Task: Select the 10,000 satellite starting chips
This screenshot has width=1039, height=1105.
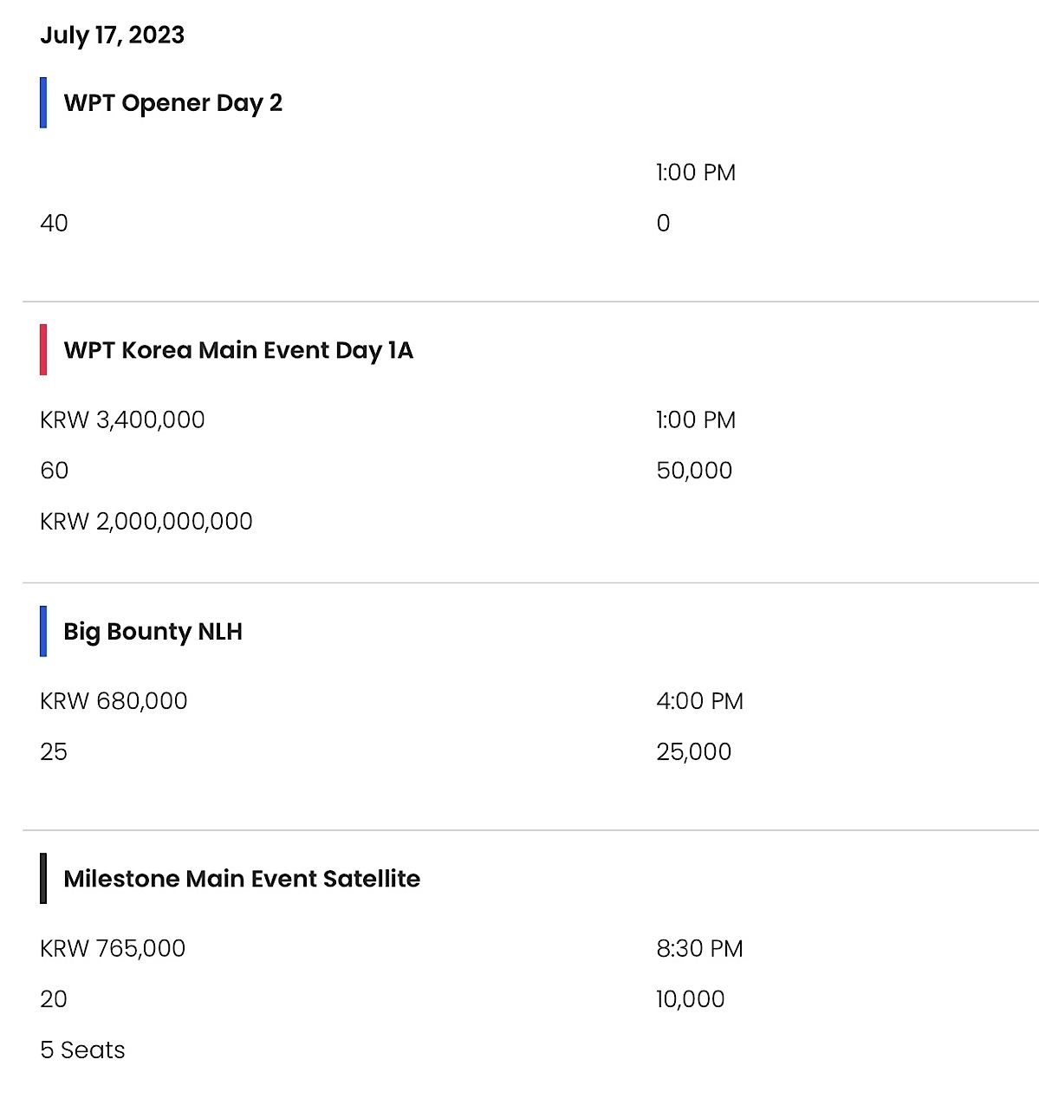Action: tap(690, 999)
